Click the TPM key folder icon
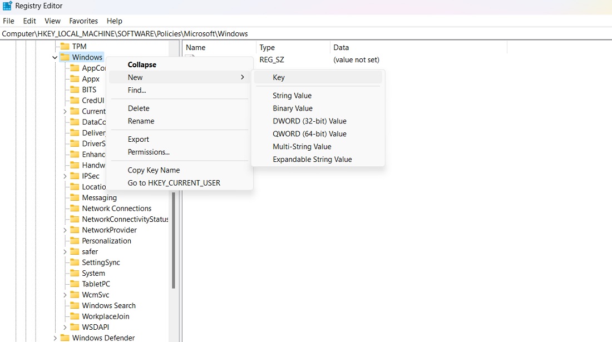The image size is (612, 342). click(65, 46)
